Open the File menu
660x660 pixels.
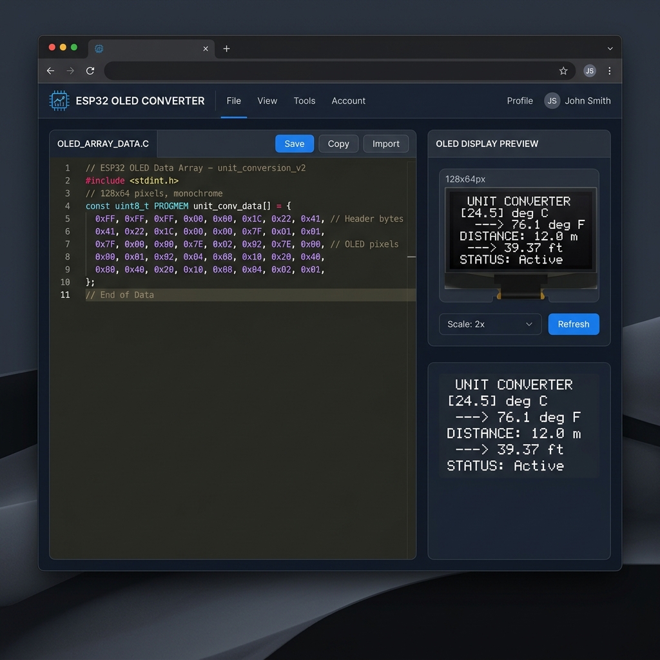click(x=233, y=101)
